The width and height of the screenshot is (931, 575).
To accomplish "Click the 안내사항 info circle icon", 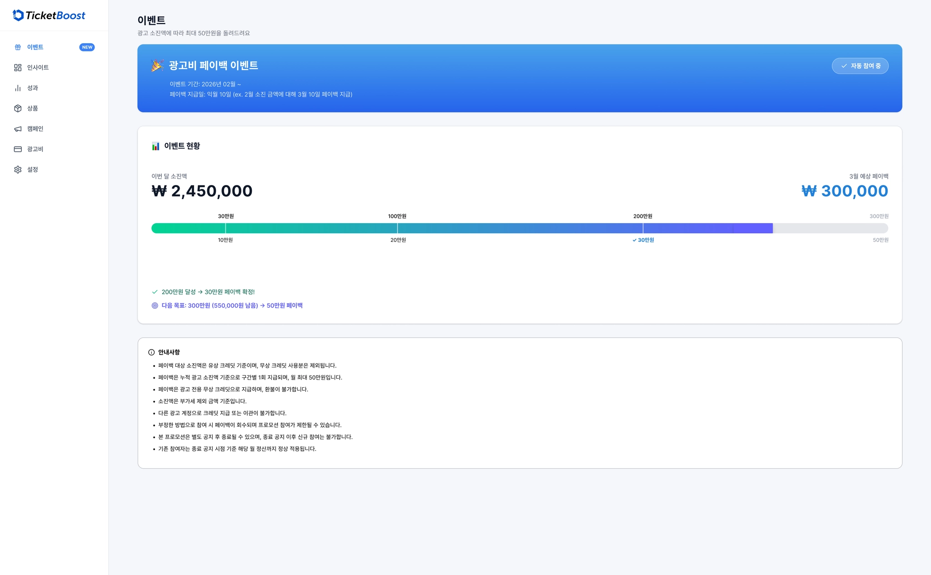I will [151, 352].
